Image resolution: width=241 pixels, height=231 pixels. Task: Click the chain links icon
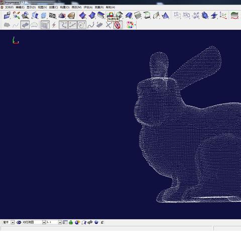point(90,222)
